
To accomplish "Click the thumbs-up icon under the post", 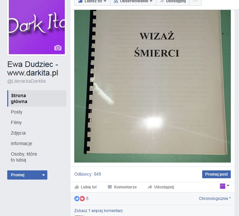I will pyautogui.click(x=77, y=187).
